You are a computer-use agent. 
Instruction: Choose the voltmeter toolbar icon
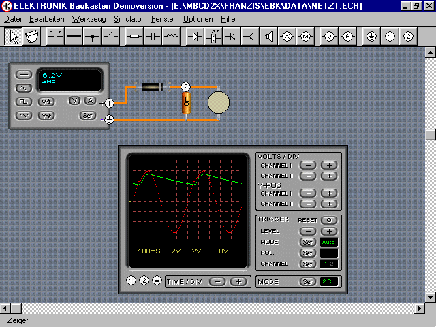click(x=329, y=37)
